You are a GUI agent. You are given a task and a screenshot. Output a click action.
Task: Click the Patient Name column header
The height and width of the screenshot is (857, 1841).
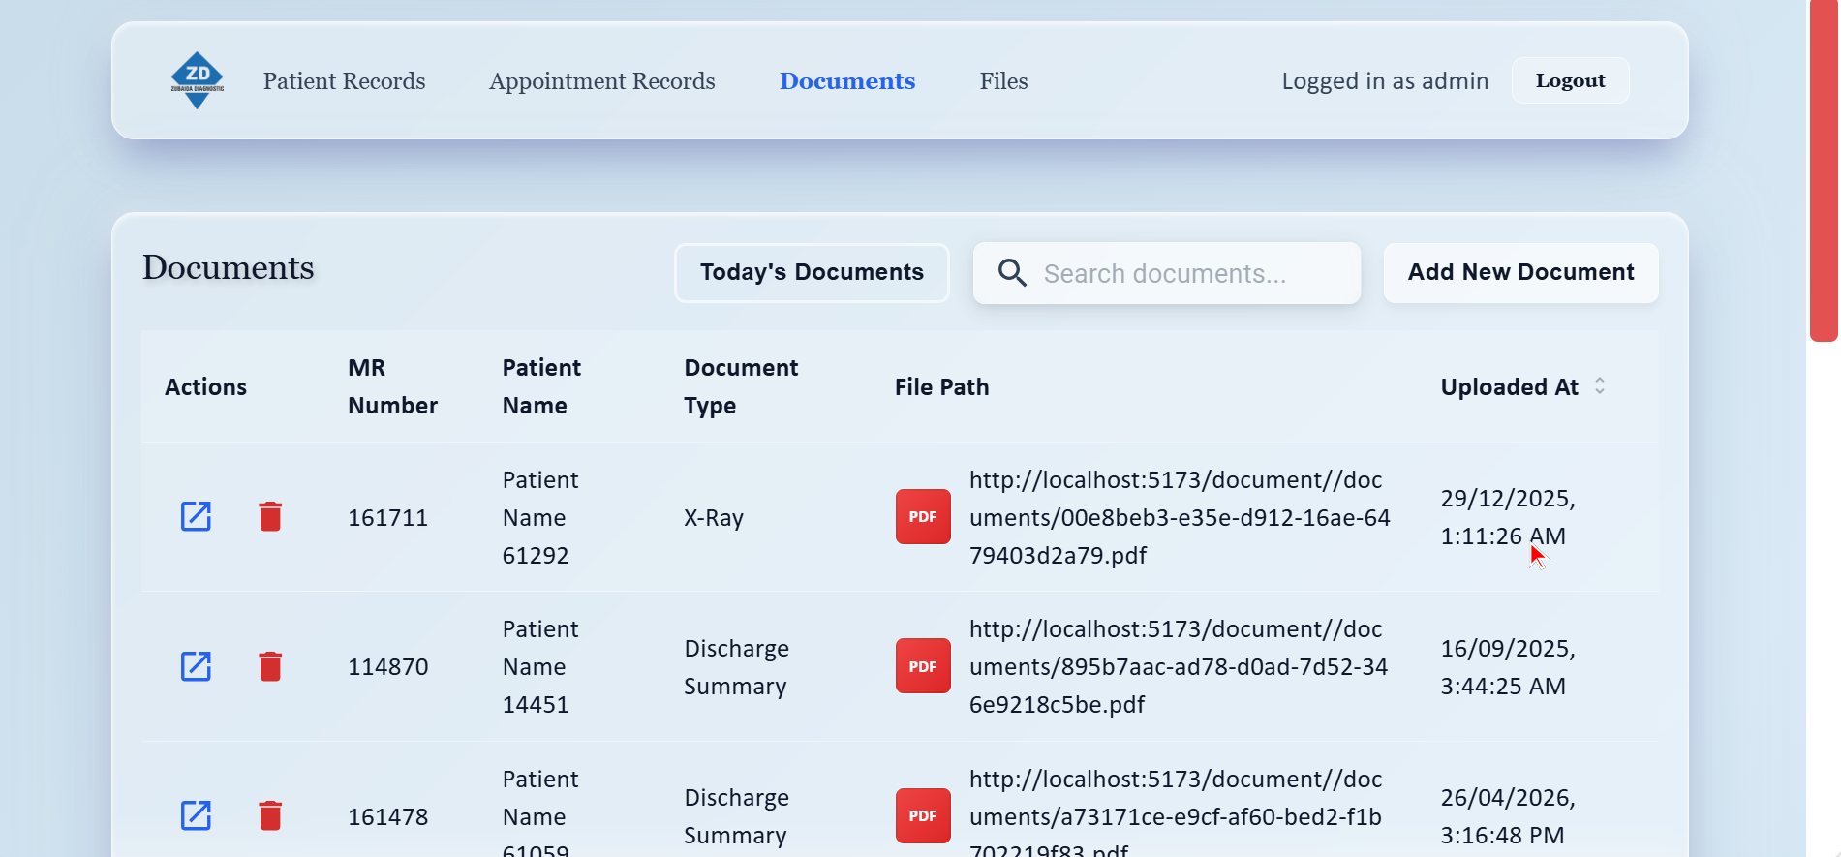[541, 386]
